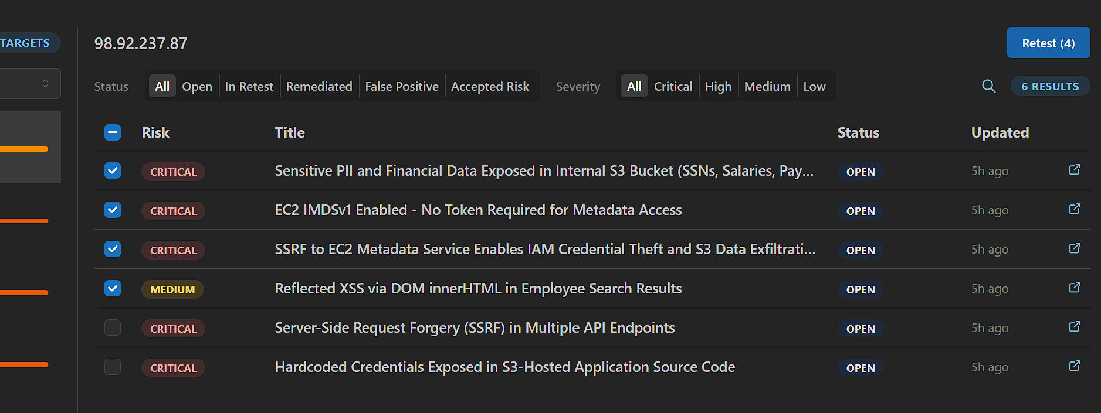Filter status by In Retest
The width and height of the screenshot is (1101, 413).
click(249, 87)
